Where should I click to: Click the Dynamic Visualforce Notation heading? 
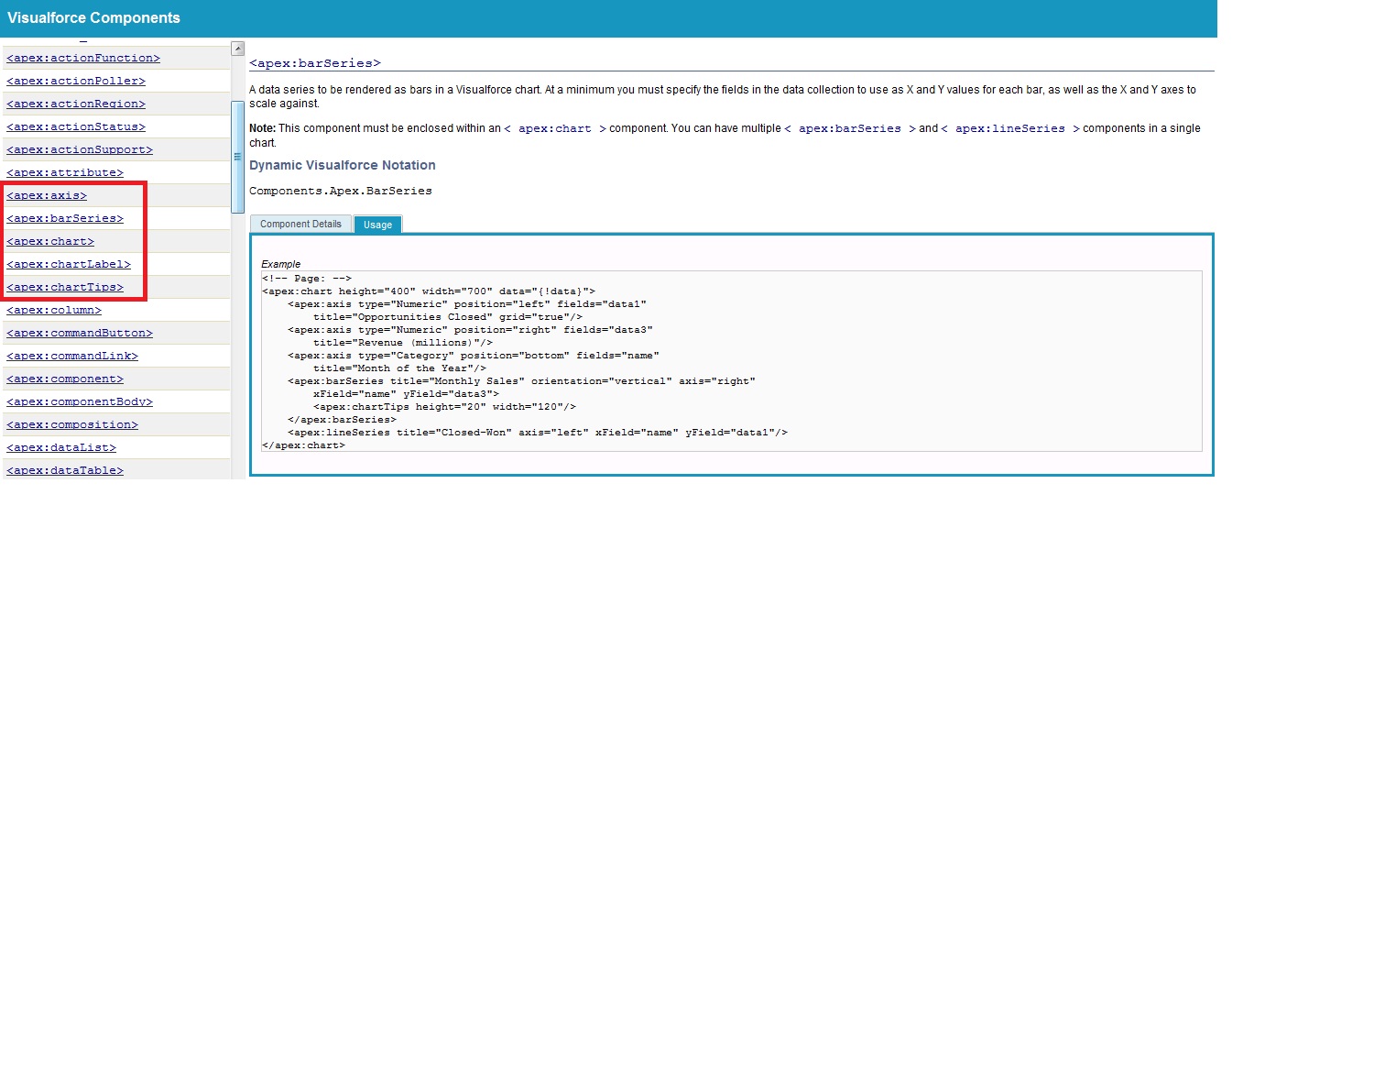point(343,165)
